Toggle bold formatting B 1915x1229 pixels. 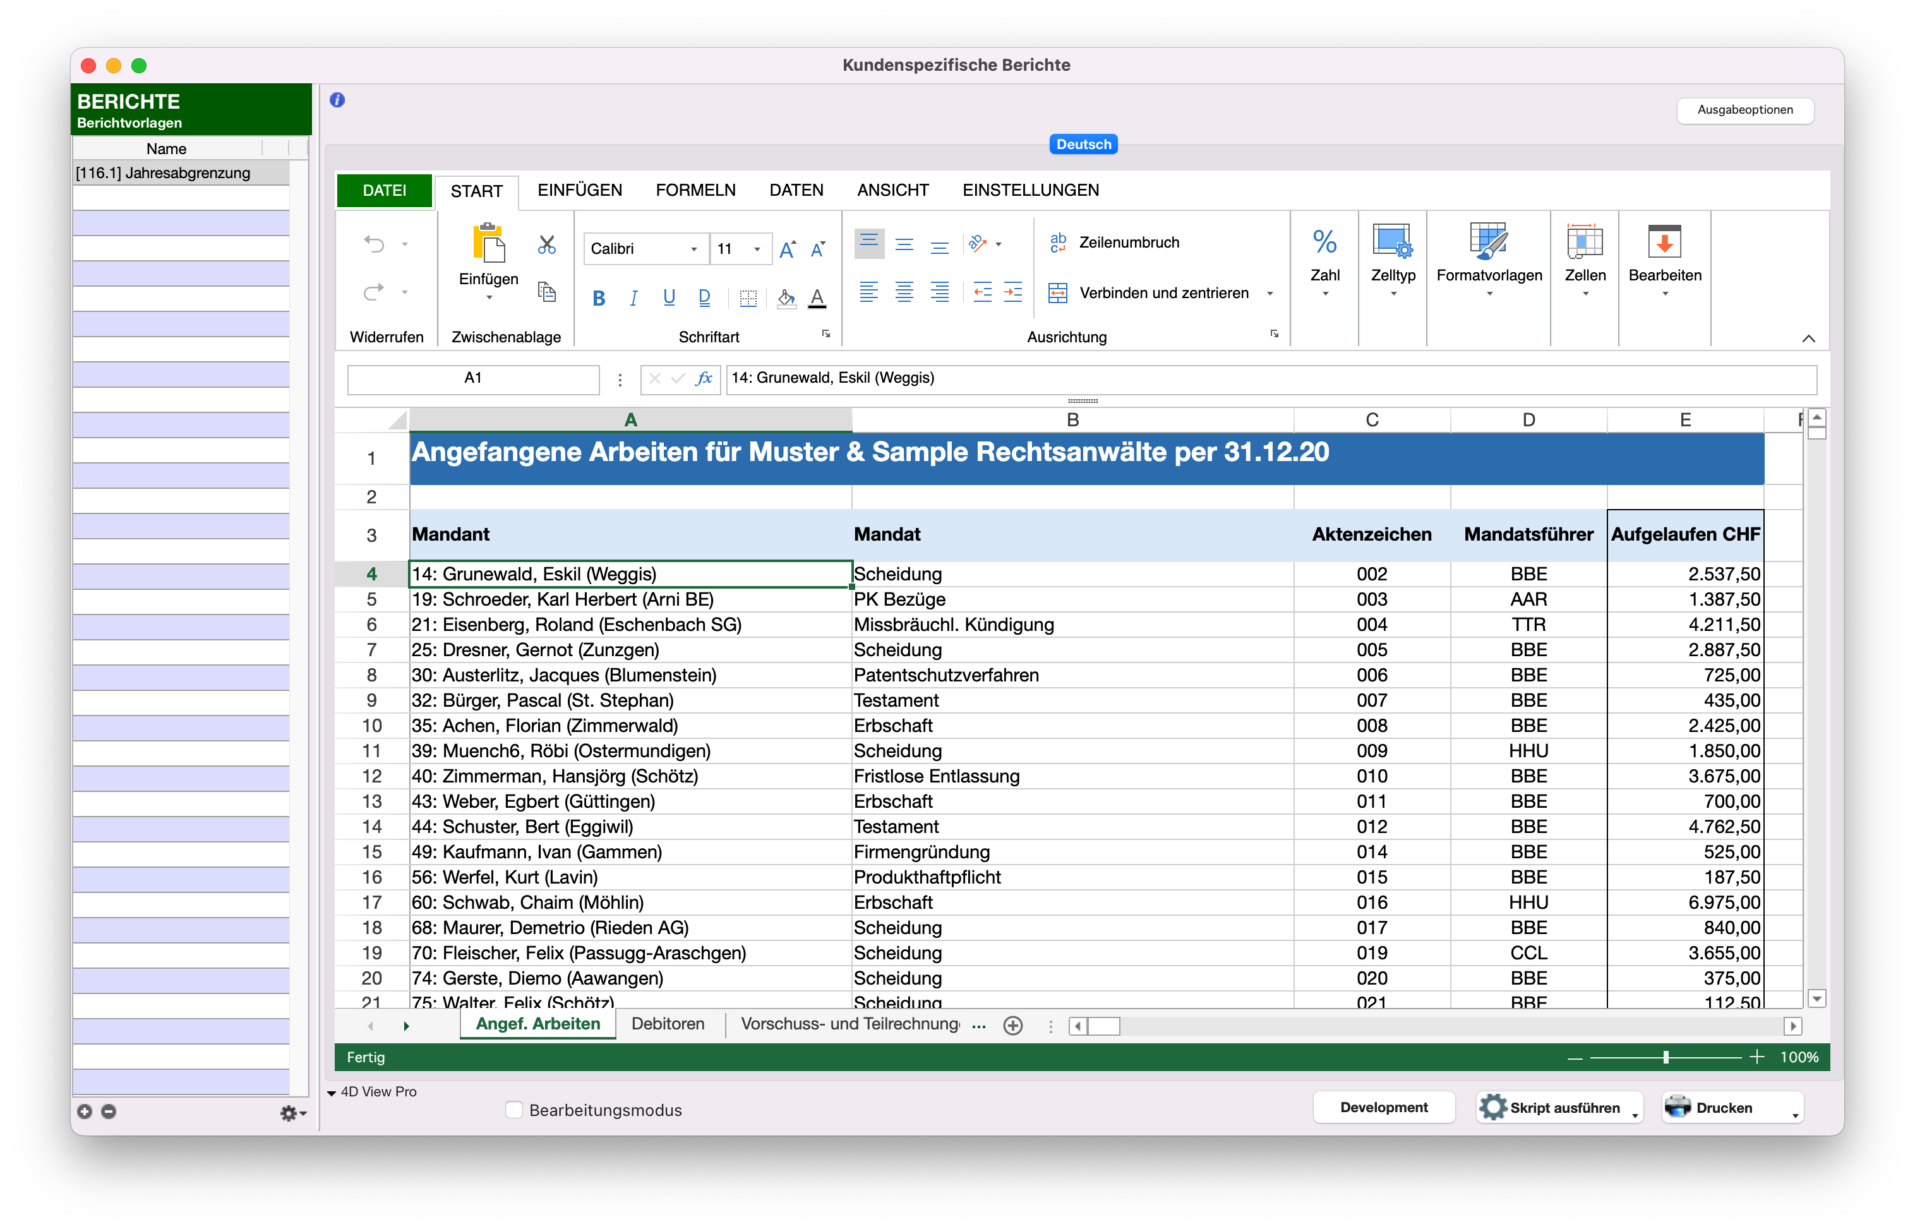click(599, 299)
